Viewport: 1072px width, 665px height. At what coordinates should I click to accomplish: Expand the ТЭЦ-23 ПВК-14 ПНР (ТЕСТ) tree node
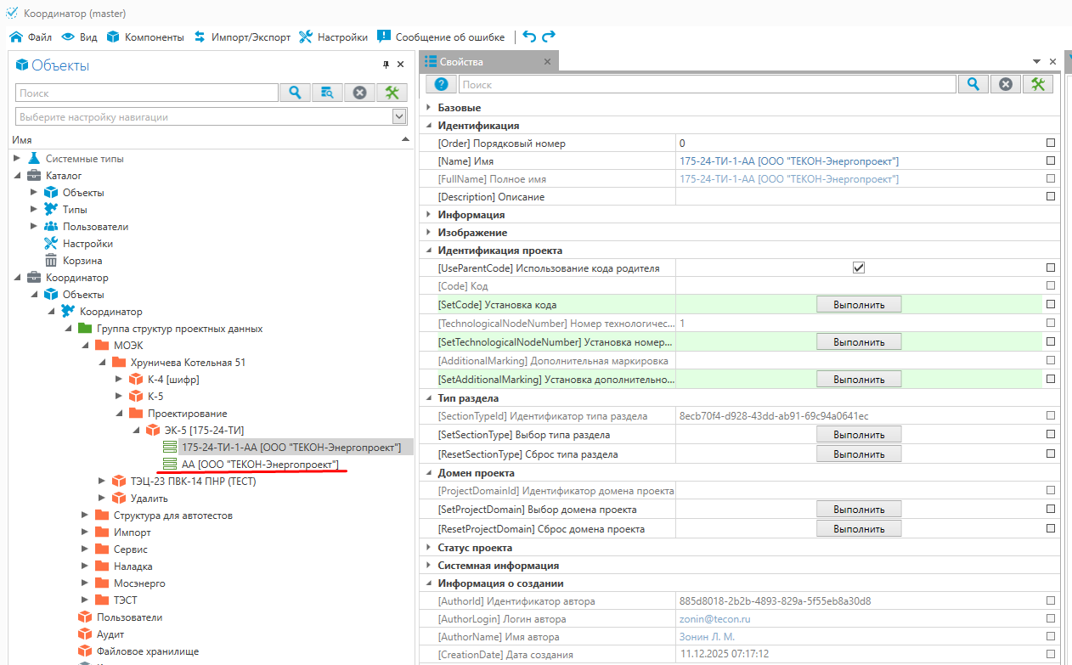click(x=103, y=482)
